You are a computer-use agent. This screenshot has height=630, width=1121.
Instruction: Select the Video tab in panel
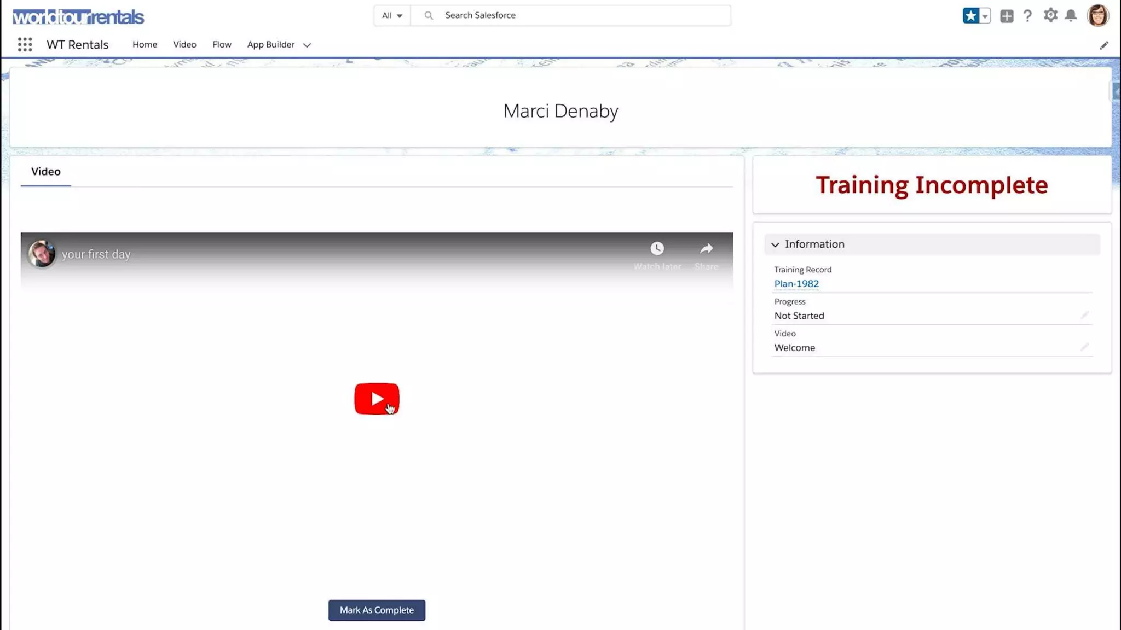[x=46, y=172]
